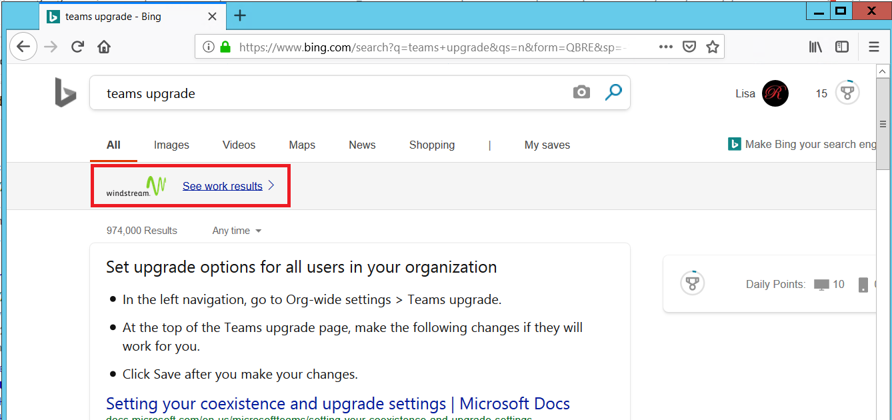Open the Firefox hamburger menu
This screenshot has height=420, width=892.
pos(874,47)
